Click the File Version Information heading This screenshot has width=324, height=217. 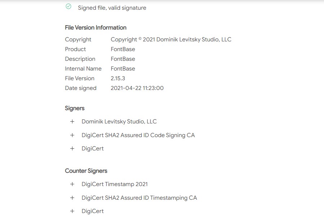pos(96,28)
